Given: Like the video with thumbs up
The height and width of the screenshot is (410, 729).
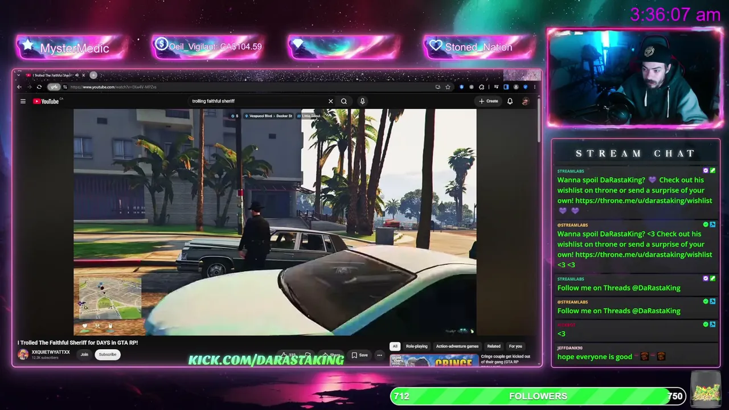Looking at the screenshot, I should 288,355.
